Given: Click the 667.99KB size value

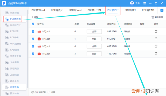Looking at the screenshot, I should tap(112, 46).
